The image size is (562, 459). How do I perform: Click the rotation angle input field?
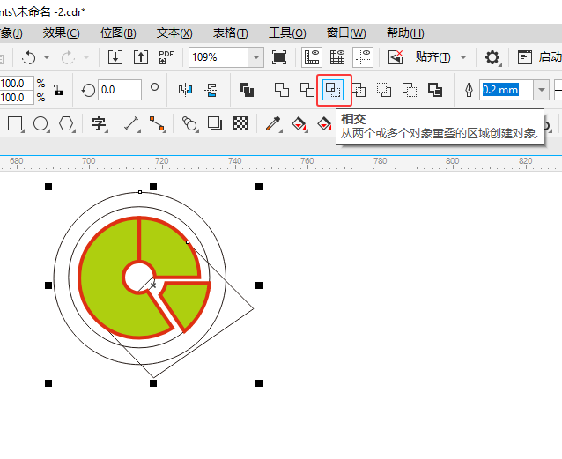click(x=119, y=90)
